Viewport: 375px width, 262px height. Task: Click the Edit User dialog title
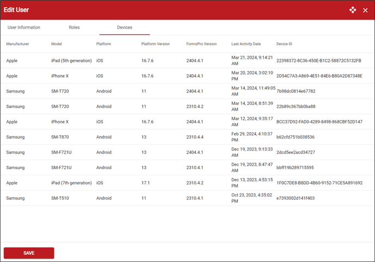pos(16,10)
